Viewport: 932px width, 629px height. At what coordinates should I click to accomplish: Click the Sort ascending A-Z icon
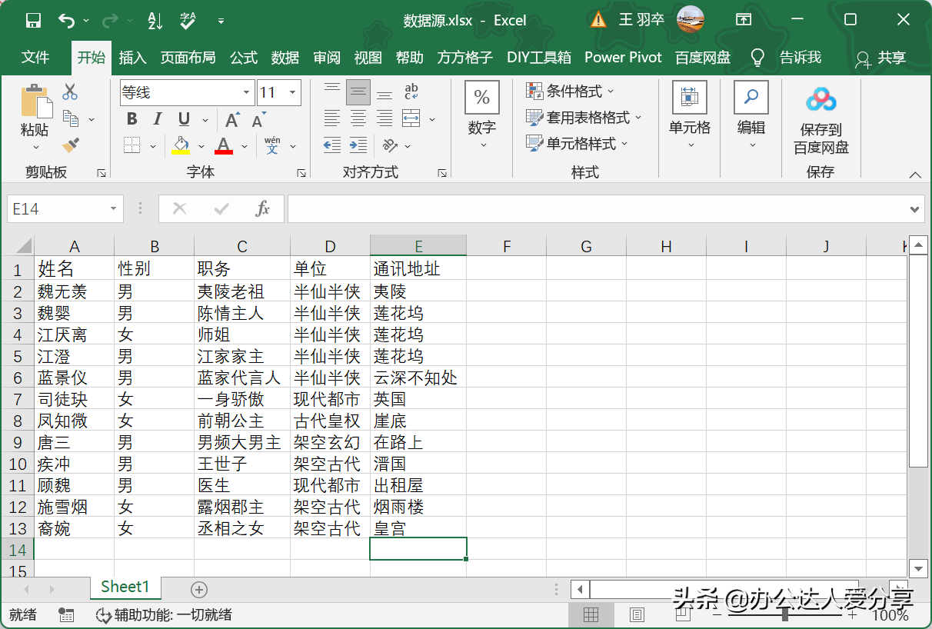pyautogui.click(x=155, y=21)
